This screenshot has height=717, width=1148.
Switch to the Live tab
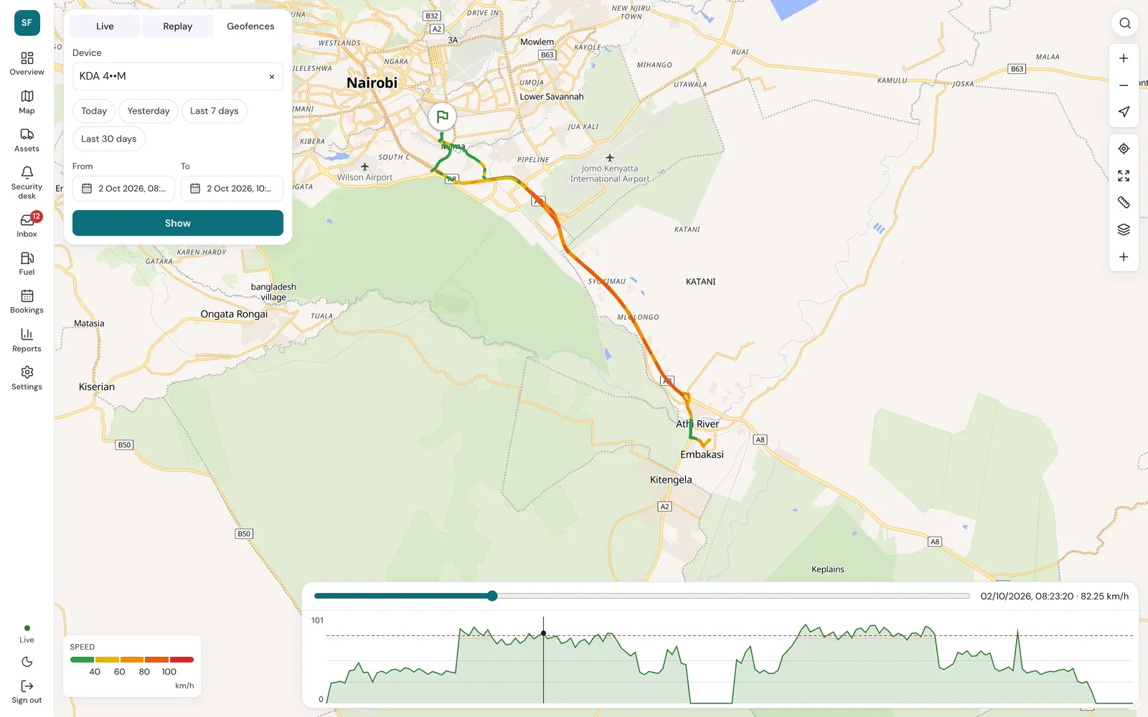105,27
